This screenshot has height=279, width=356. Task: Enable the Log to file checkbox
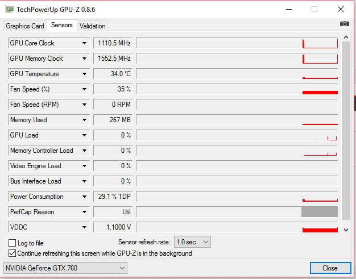click(12, 243)
